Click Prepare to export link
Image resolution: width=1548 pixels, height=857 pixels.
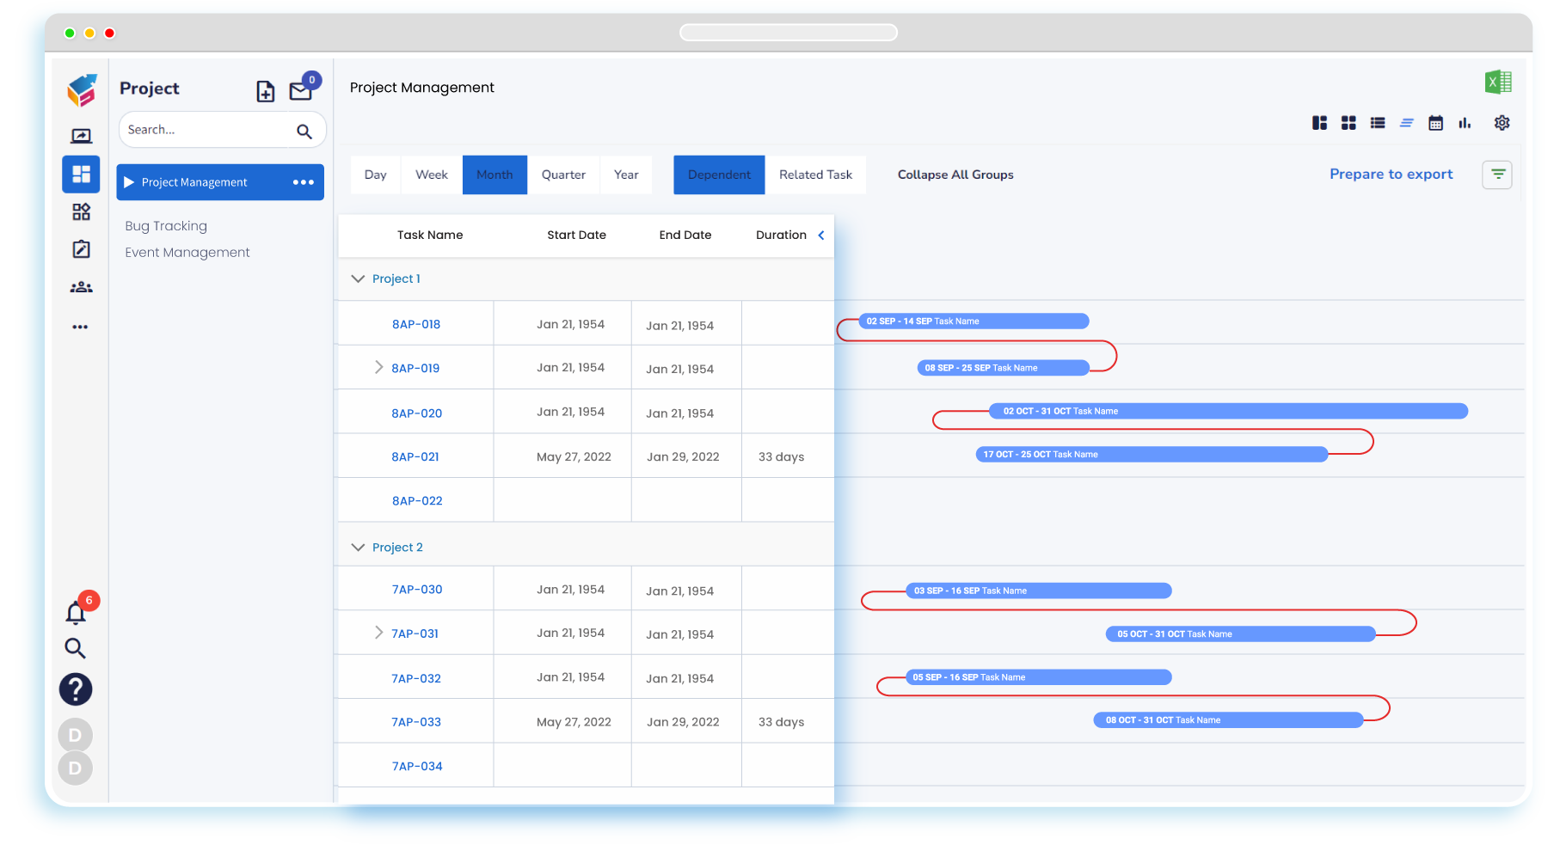(1391, 174)
